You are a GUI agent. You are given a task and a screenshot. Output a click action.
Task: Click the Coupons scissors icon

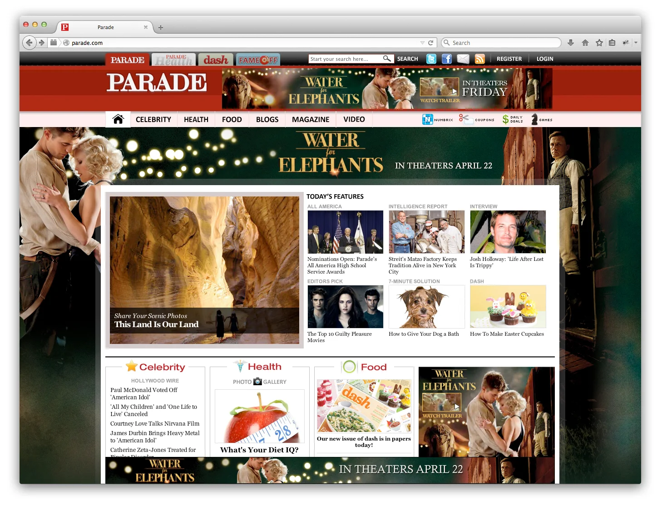465,119
